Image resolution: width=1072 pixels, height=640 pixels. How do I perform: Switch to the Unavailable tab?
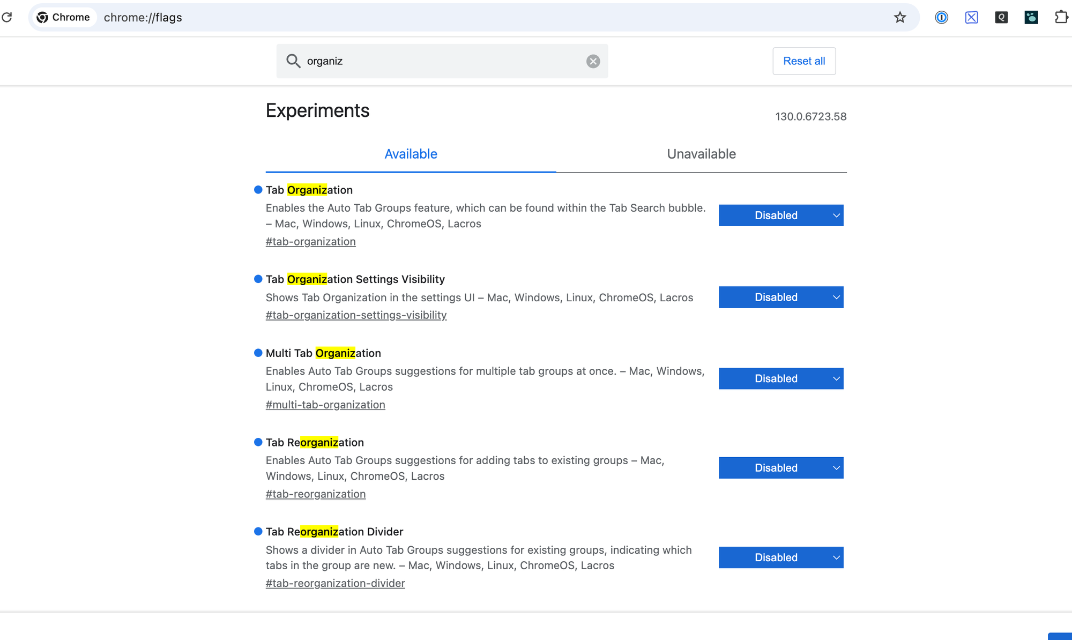pos(701,154)
